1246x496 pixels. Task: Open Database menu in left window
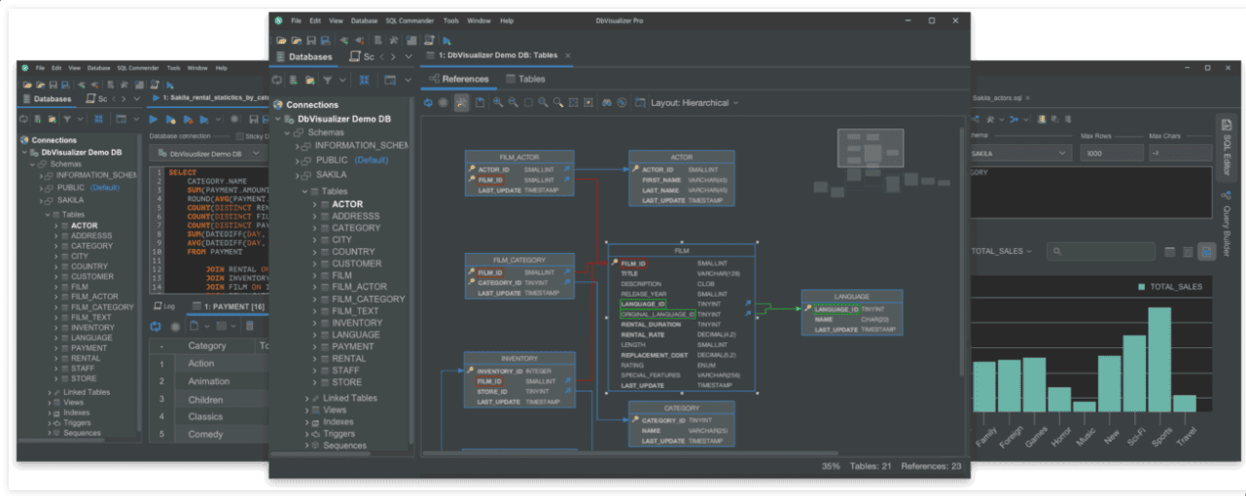[x=99, y=68]
